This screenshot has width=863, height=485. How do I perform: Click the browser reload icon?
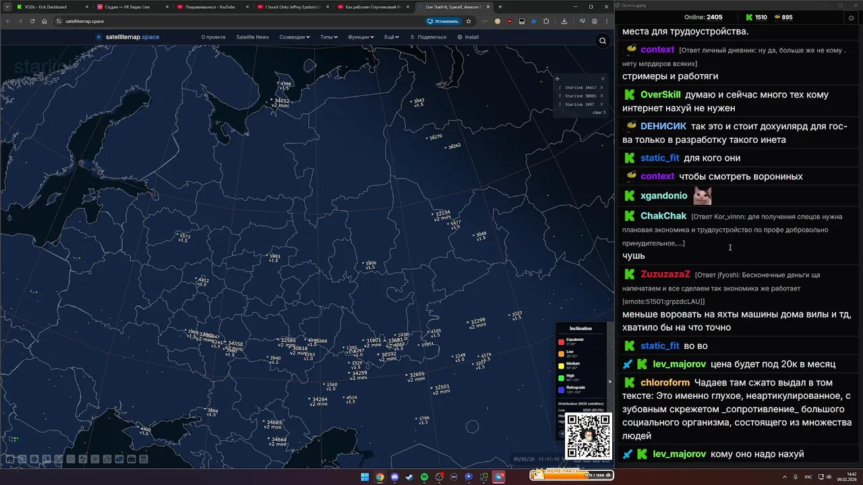tap(32, 21)
